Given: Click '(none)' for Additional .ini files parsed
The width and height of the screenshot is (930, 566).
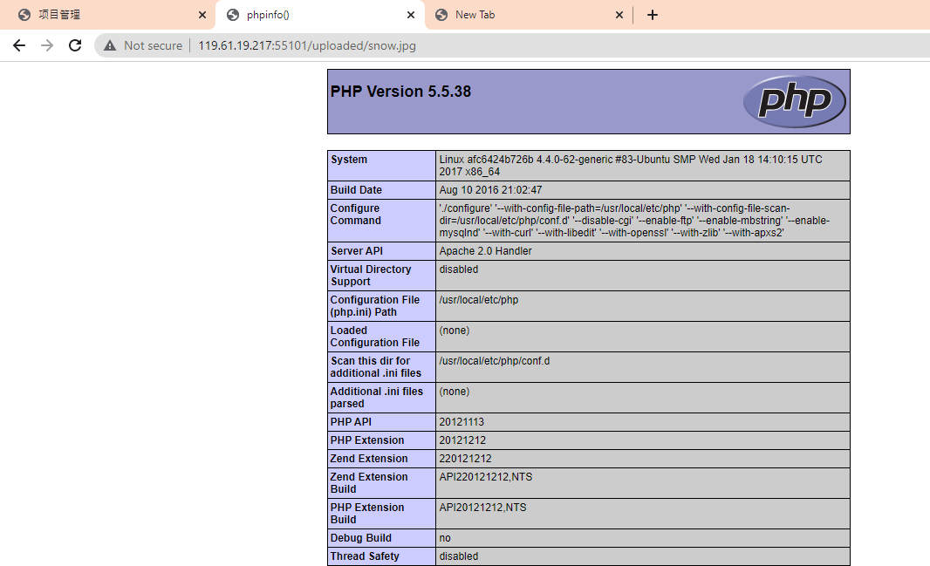Looking at the screenshot, I should [x=455, y=392].
